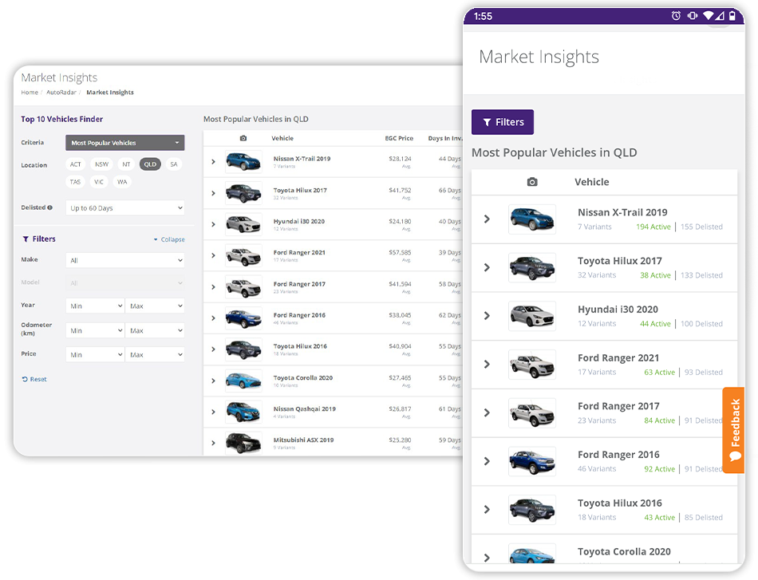This screenshot has height=580, width=758.
Task: Open the Price Max dropdown
Action: point(155,355)
